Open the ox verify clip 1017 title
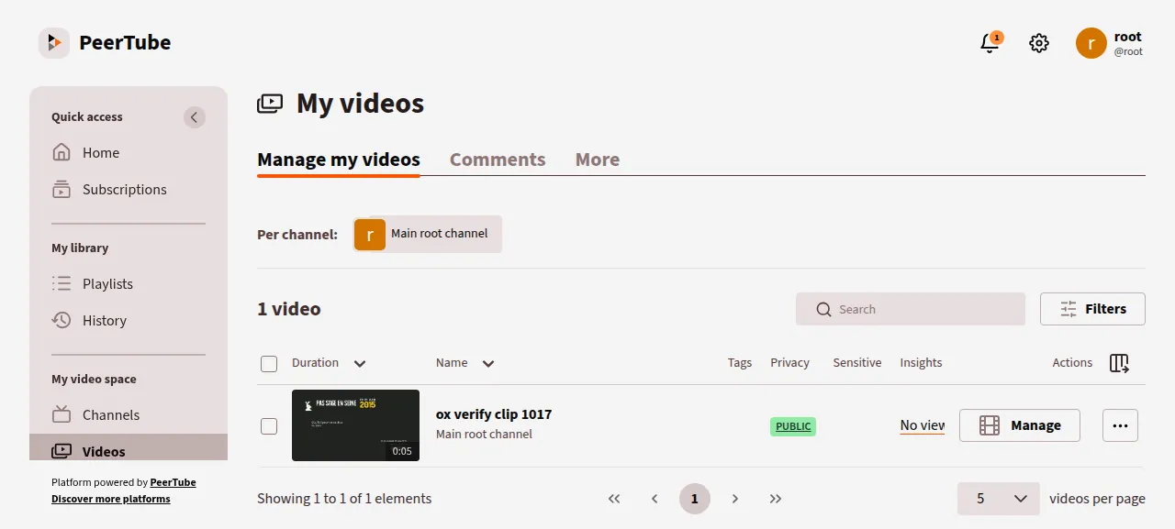1175x529 pixels. tap(494, 414)
